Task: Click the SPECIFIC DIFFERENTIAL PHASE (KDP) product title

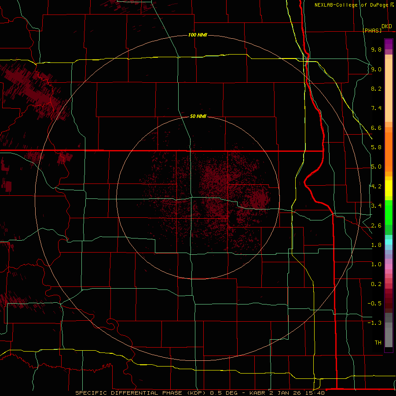Action: coord(140,393)
